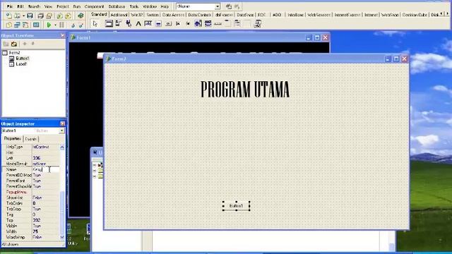Click the Help Contents toolbar icon

[81, 16]
